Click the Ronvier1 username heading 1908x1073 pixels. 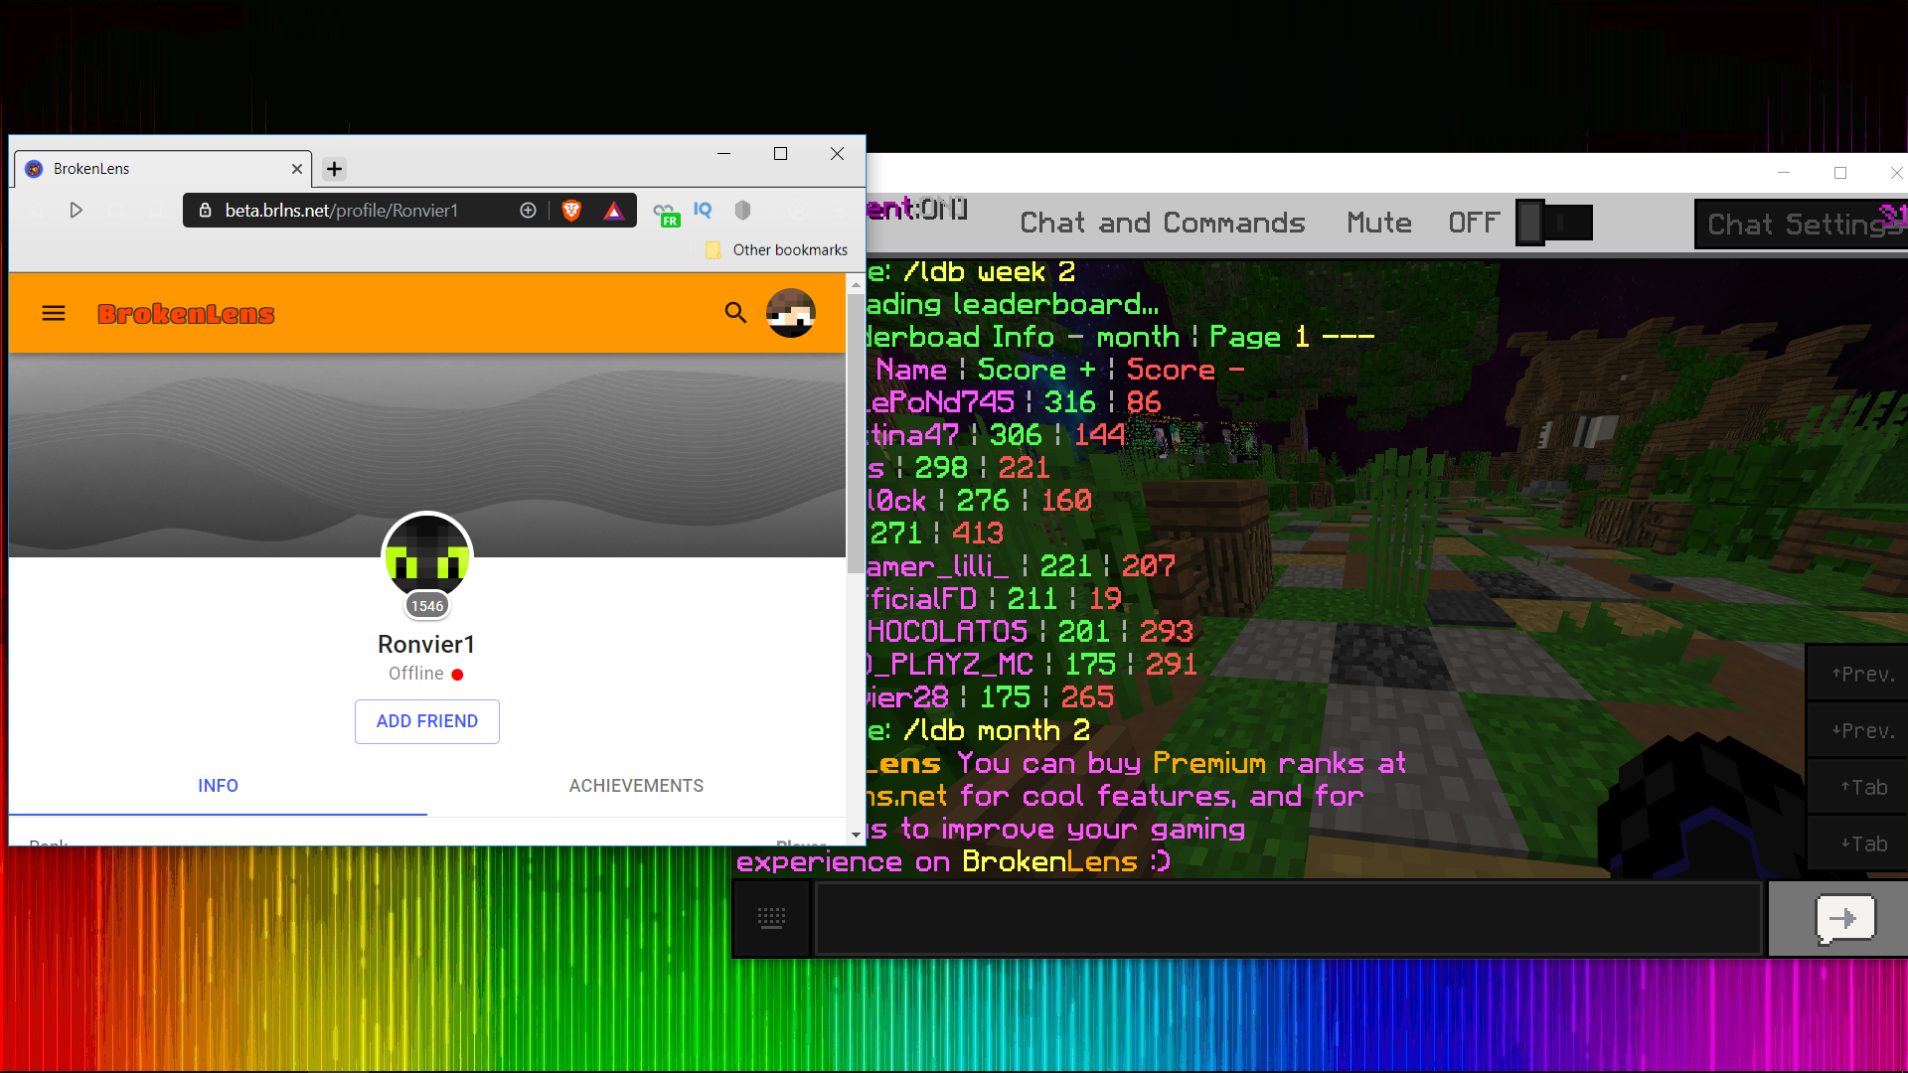coord(427,645)
